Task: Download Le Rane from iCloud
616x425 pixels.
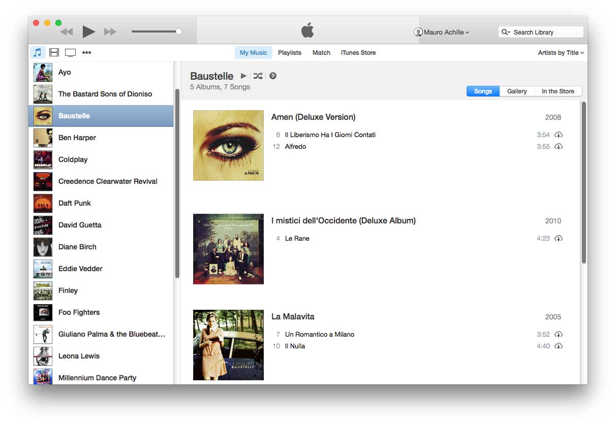Action: point(559,239)
